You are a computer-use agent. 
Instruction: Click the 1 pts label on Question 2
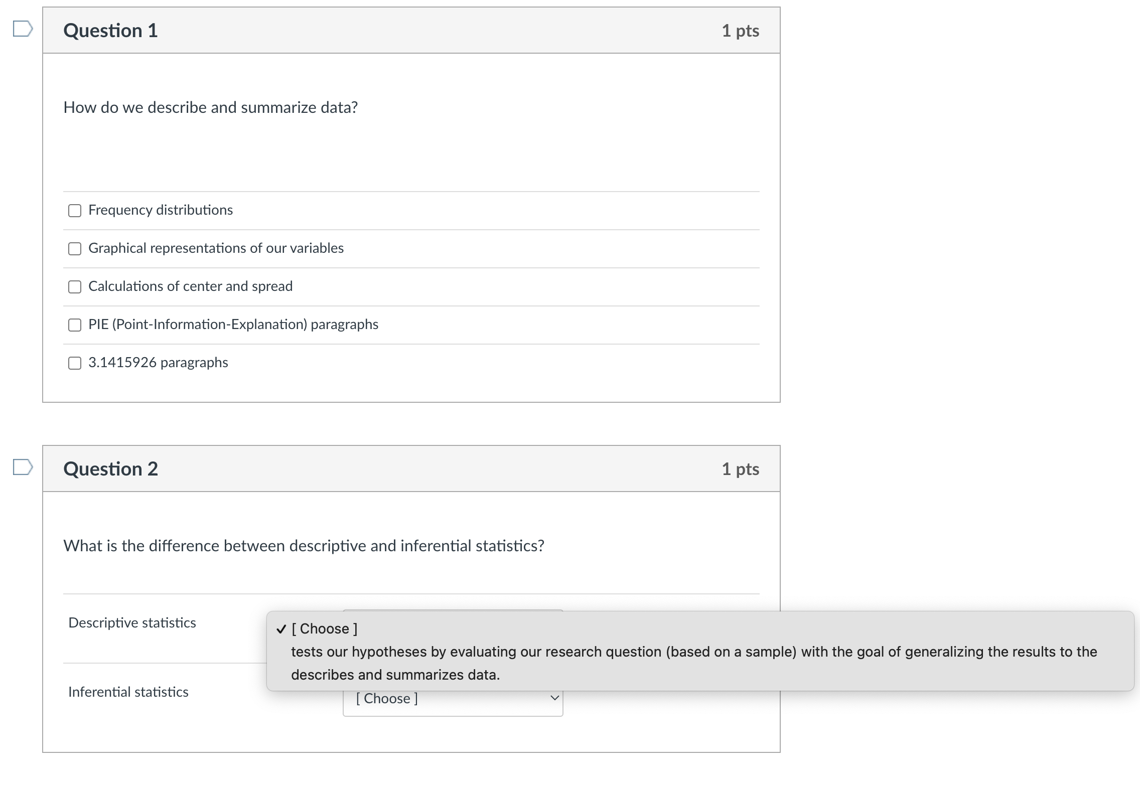click(740, 468)
